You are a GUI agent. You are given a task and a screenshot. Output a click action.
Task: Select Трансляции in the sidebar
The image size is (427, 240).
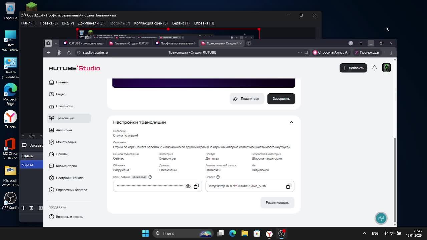pyautogui.click(x=69, y=118)
